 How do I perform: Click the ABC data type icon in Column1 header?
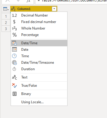click(13, 9)
